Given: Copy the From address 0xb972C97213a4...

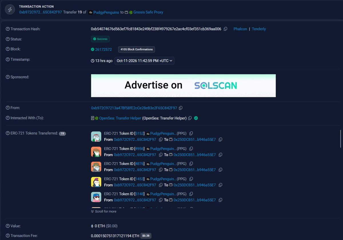Looking at the screenshot, I should 181,108.
